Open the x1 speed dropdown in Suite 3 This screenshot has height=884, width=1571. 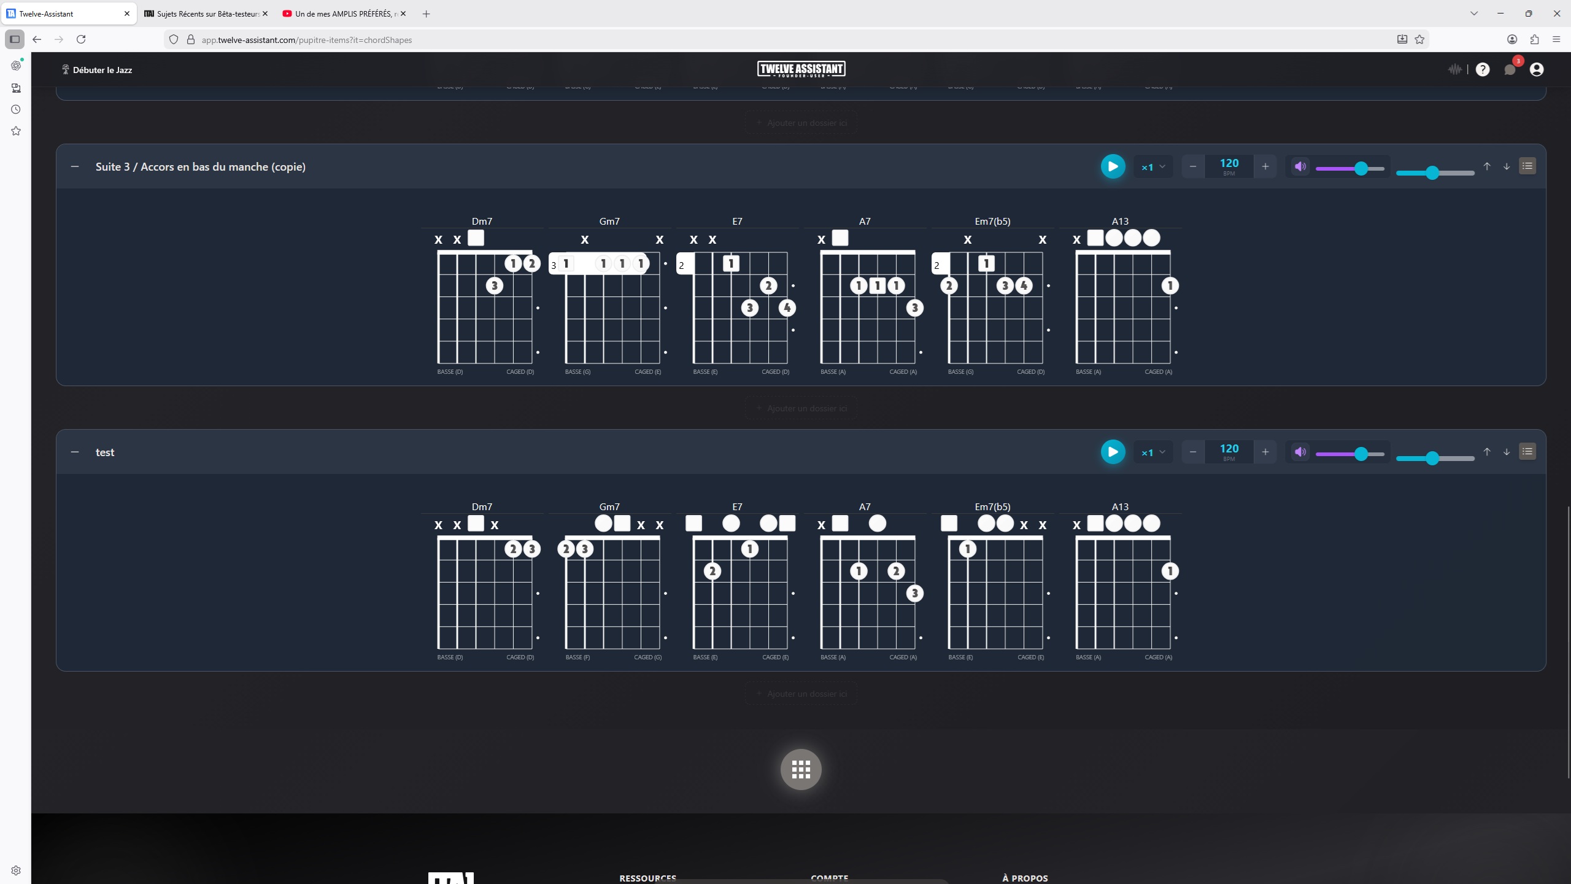[1153, 167]
